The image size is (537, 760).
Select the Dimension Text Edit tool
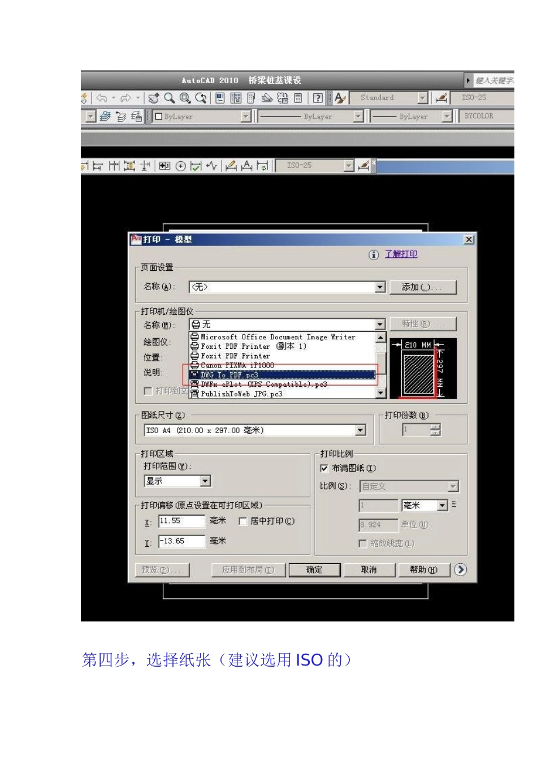click(x=246, y=166)
